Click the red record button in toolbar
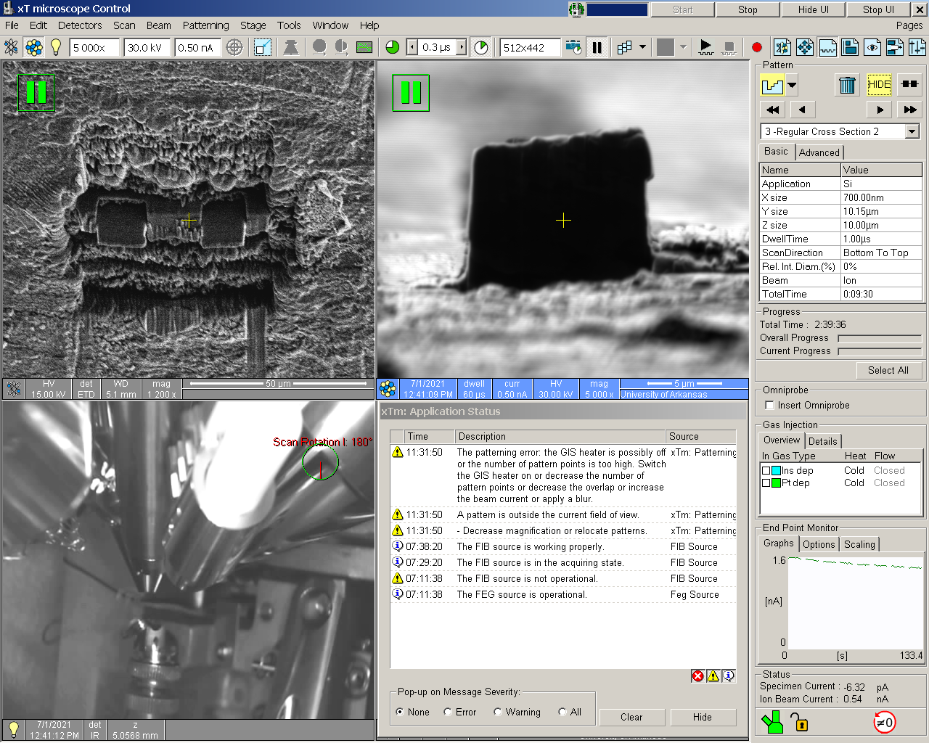This screenshot has width=929, height=743. point(757,48)
